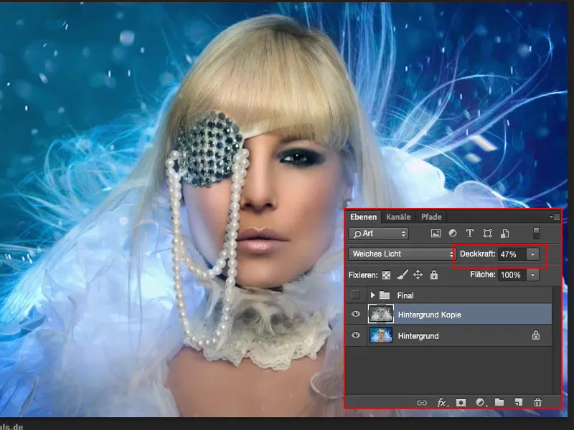
Task: Lock all with padlock icon beside Fixieren
Action: point(434,274)
